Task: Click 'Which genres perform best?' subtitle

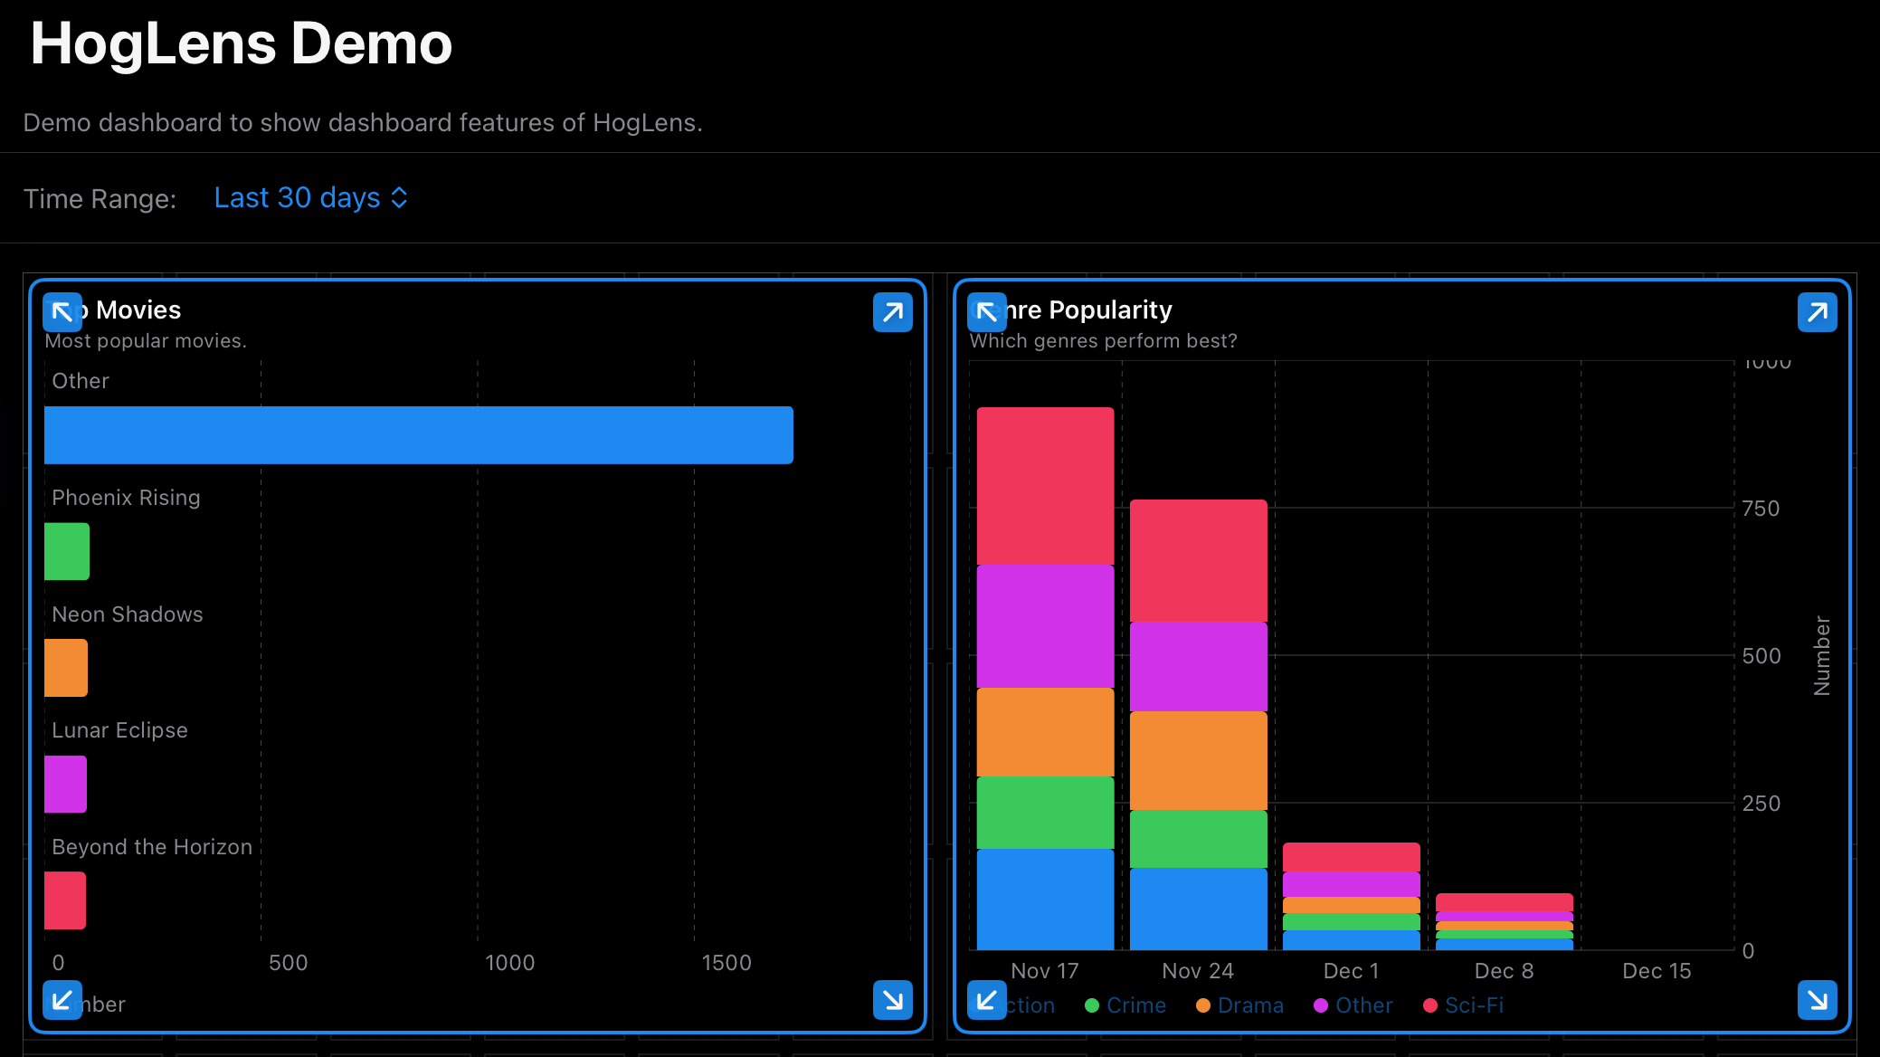Action: tap(1104, 341)
